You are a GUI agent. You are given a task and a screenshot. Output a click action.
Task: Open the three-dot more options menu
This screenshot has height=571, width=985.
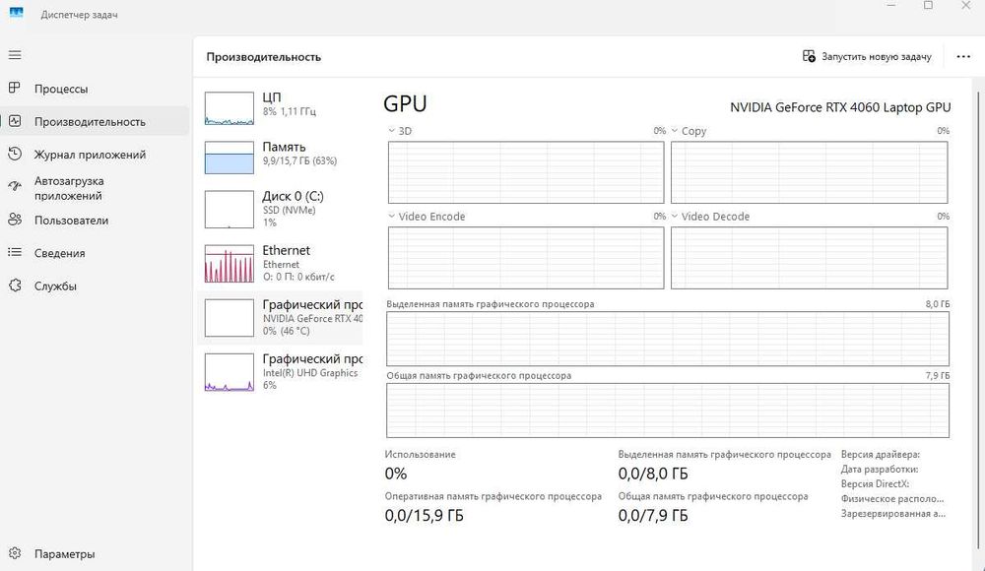pos(963,57)
